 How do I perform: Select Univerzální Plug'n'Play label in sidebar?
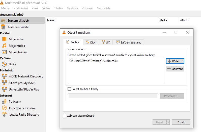(24, 90)
